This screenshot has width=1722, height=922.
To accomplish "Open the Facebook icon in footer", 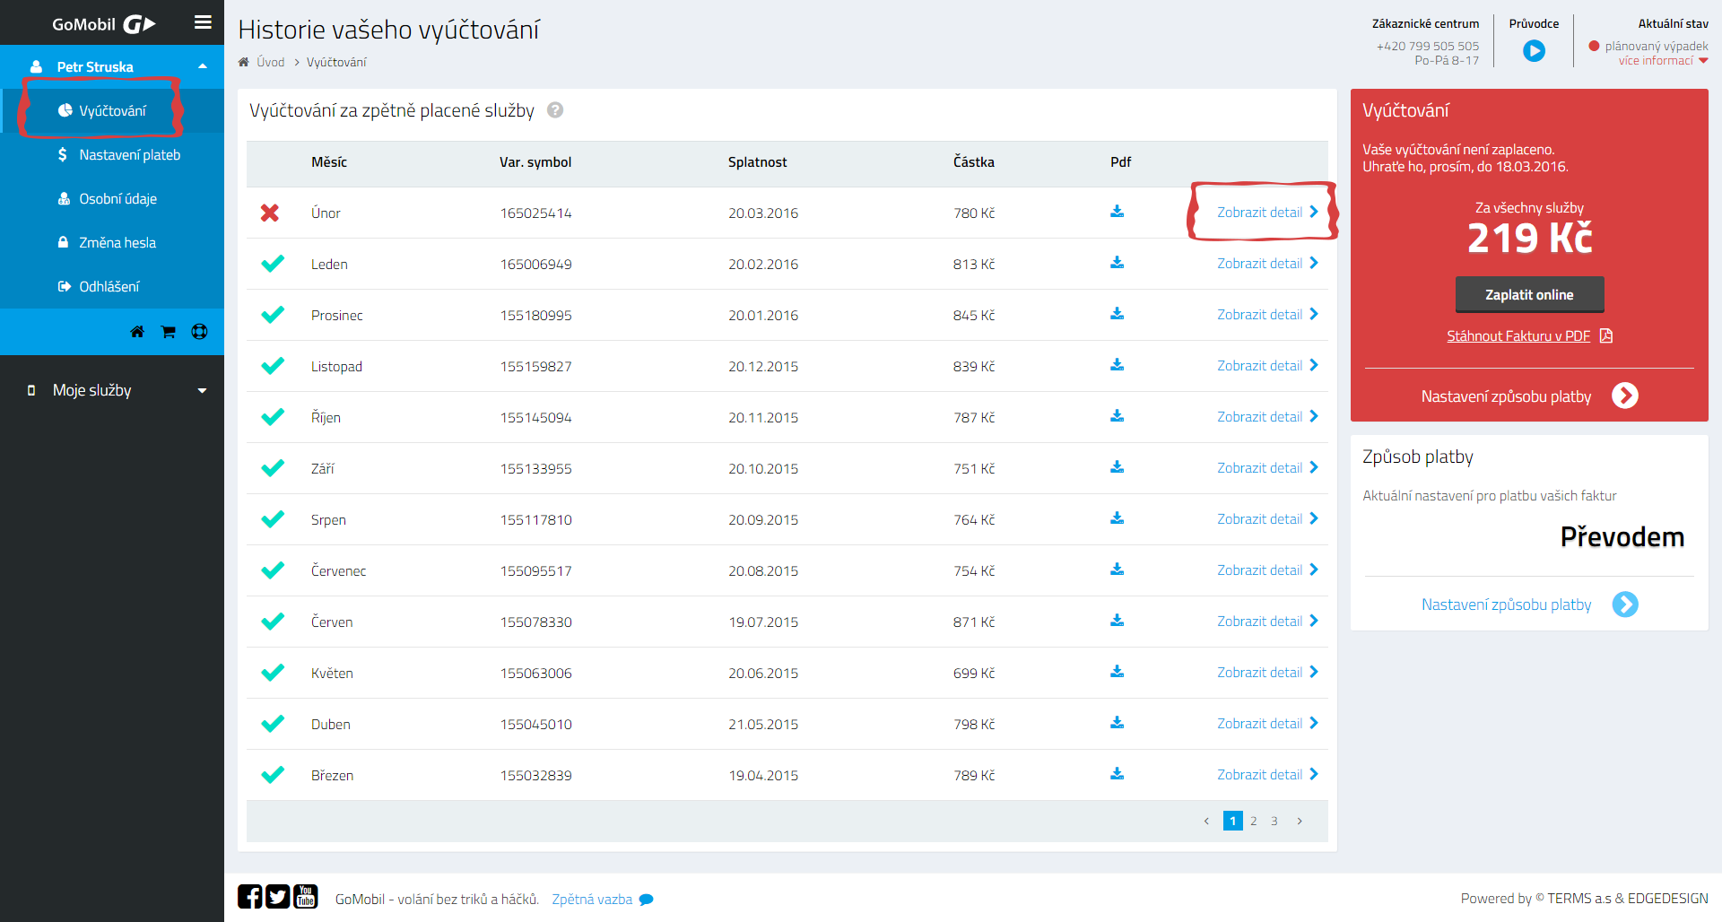I will 250,896.
